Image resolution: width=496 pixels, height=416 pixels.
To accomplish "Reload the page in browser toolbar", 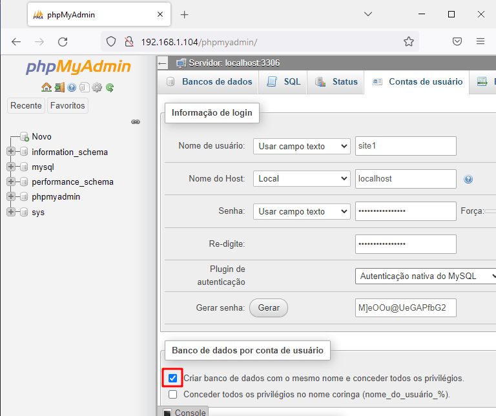I will 63,42.
